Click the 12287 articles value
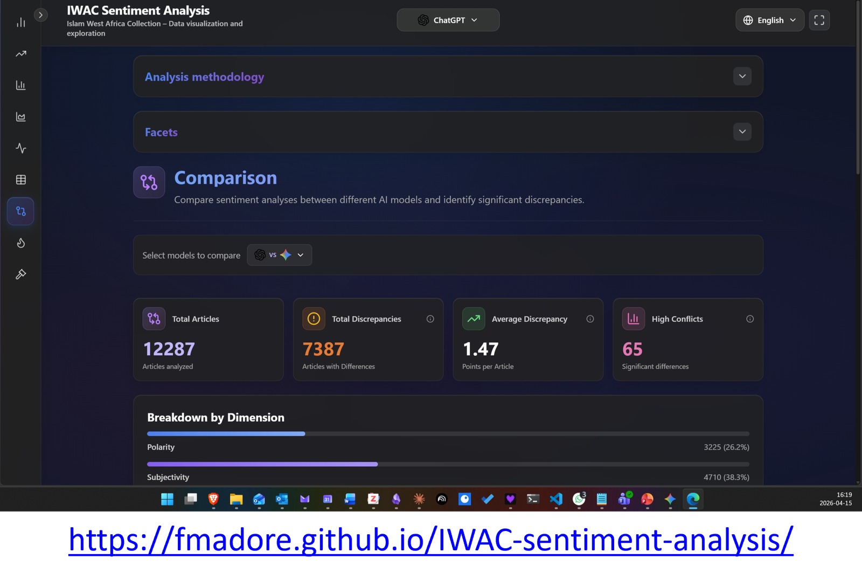 coord(169,349)
